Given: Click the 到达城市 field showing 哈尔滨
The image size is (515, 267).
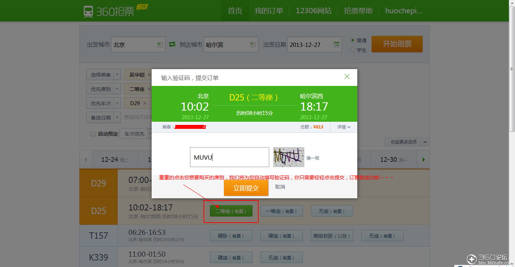Looking at the screenshot, I should coord(231,45).
